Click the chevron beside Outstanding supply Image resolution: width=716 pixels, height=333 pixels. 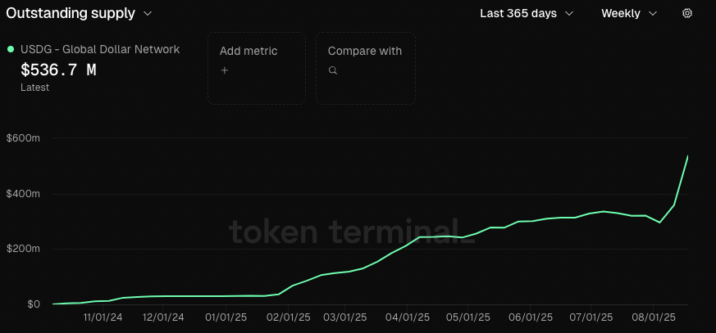[x=147, y=14]
